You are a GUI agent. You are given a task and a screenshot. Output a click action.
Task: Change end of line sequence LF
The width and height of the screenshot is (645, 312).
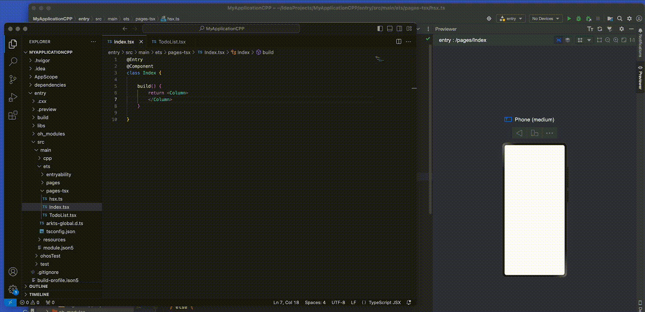353,302
